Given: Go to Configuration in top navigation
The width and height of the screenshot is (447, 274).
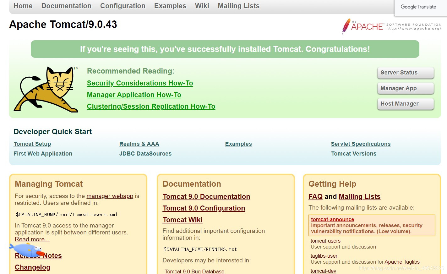Looking at the screenshot, I should coord(123,6).
